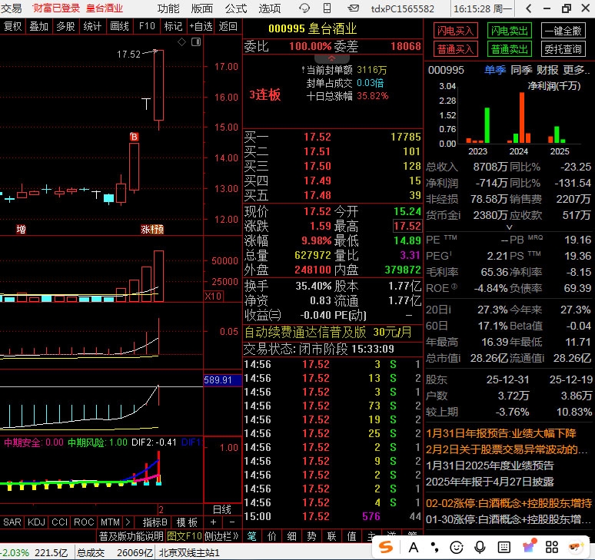This screenshot has width=595, height=560.
Task: Select 同季 same-quarter view
Action: pos(521,70)
